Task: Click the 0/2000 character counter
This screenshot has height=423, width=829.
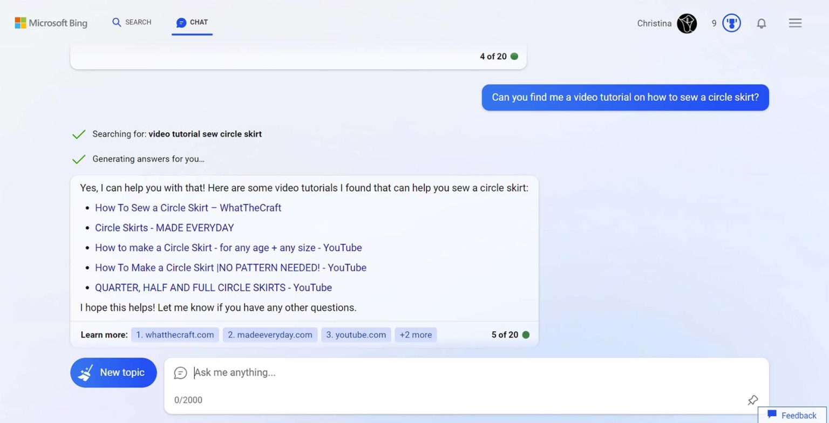Action: tap(187, 400)
